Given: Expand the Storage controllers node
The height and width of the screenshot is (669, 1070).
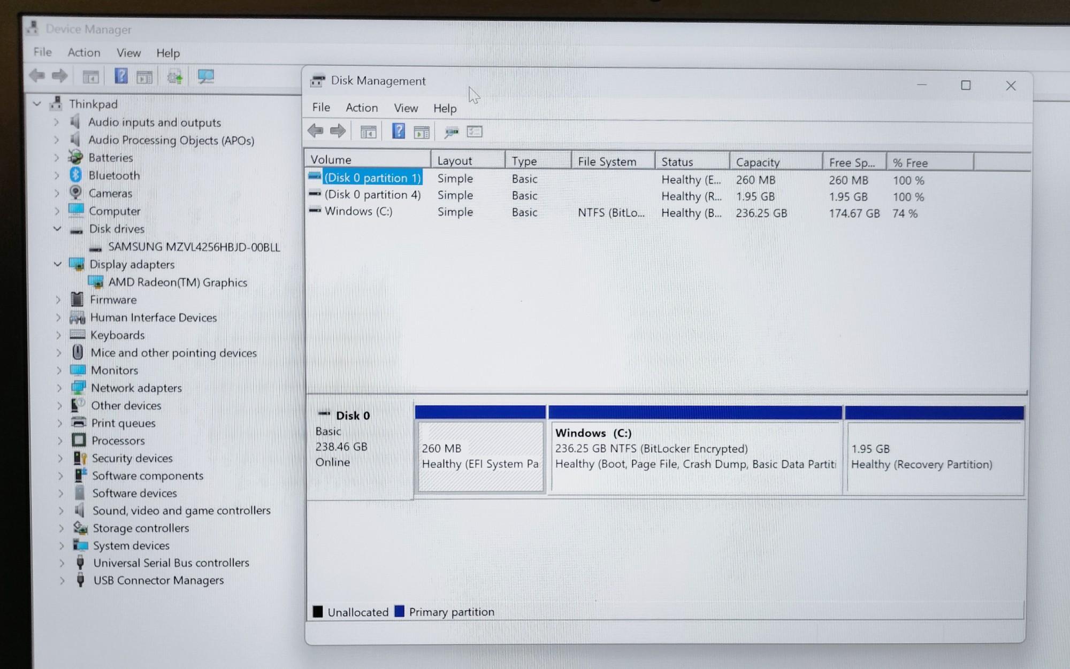Looking at the screenshot, I should click(61, 528).
